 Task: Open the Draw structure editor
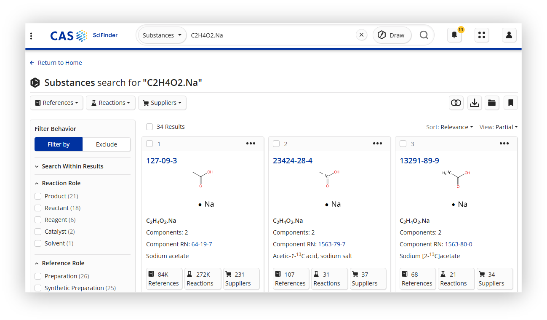pyautogui.click(x=392, y=35)
